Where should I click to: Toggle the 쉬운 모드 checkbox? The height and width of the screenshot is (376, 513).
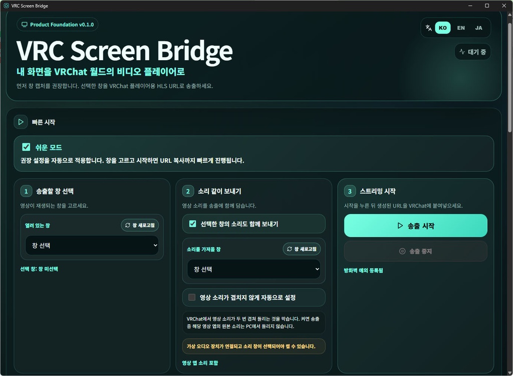pos(26,147)
